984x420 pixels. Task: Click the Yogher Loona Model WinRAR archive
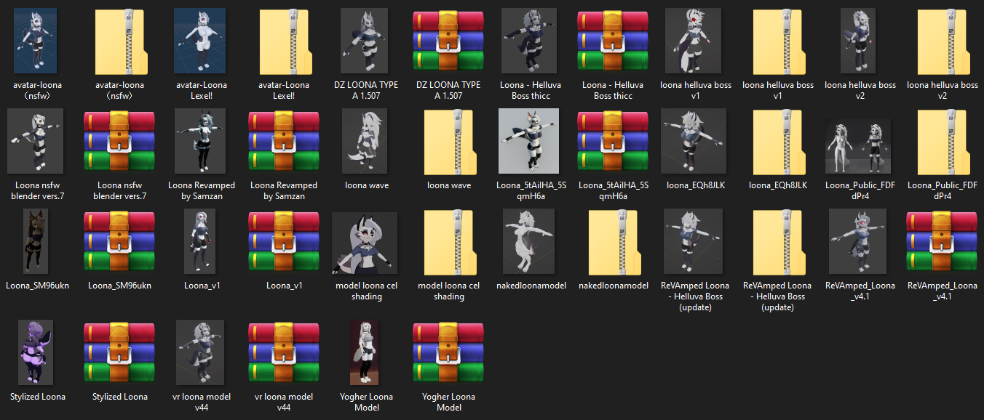click(x=448, y=352)
